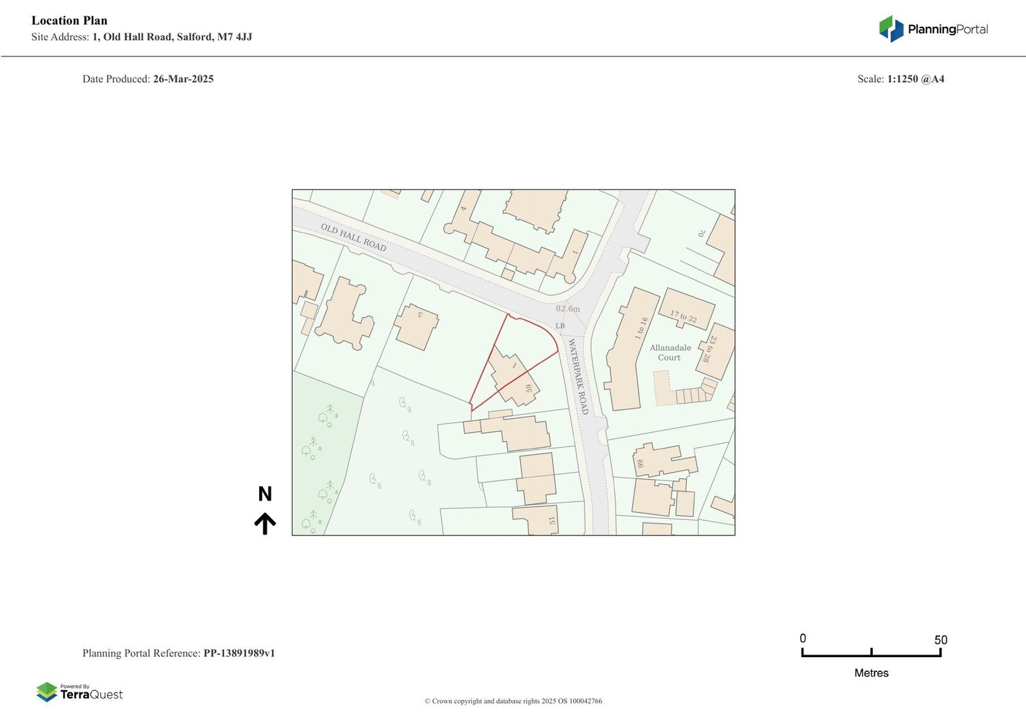Click the letter N above the arrow
Screen dimensions: 1026x725
[265, 494]
